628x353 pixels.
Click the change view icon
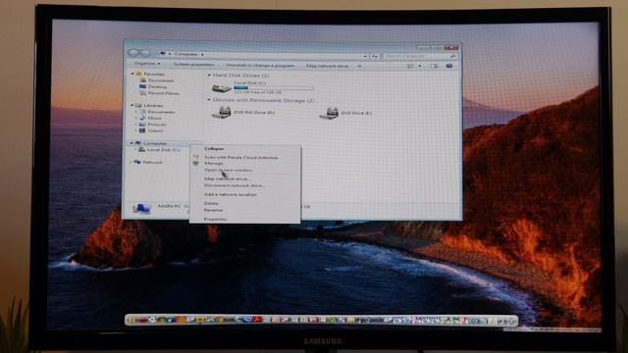tap(410, 66)
